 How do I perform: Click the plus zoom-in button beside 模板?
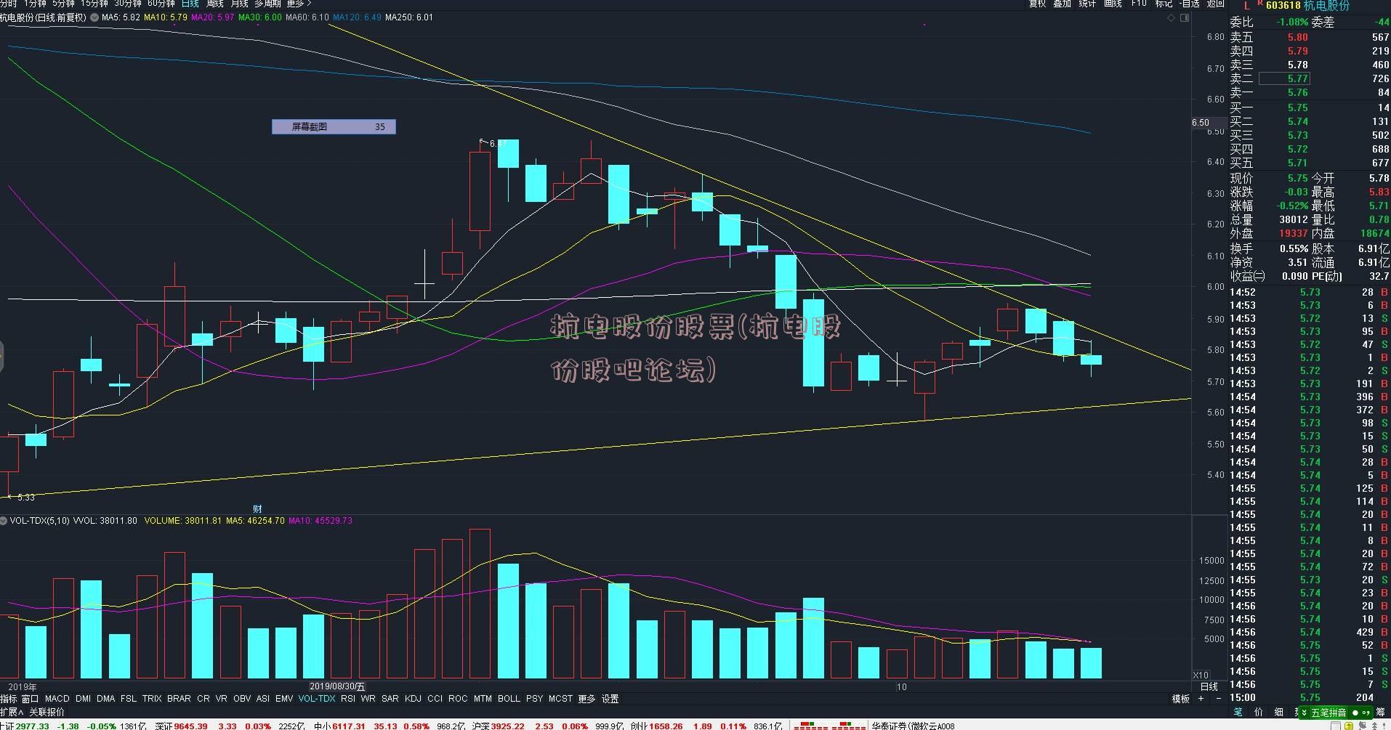[x=1201, y=699]
